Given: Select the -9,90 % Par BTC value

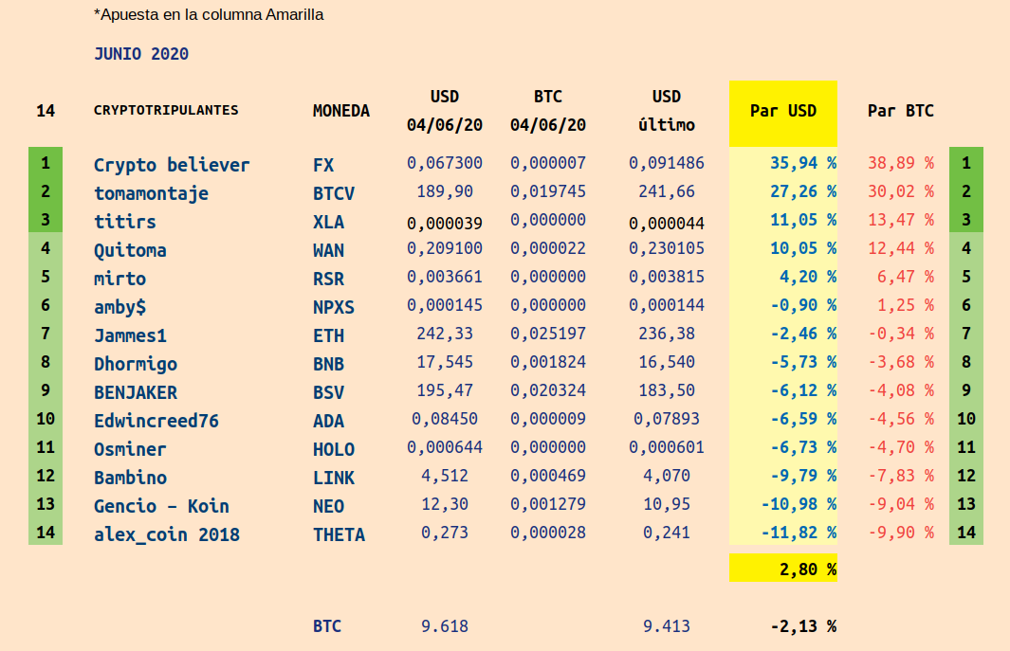Looking at the screenshot, I should click(x=900, y=533).
